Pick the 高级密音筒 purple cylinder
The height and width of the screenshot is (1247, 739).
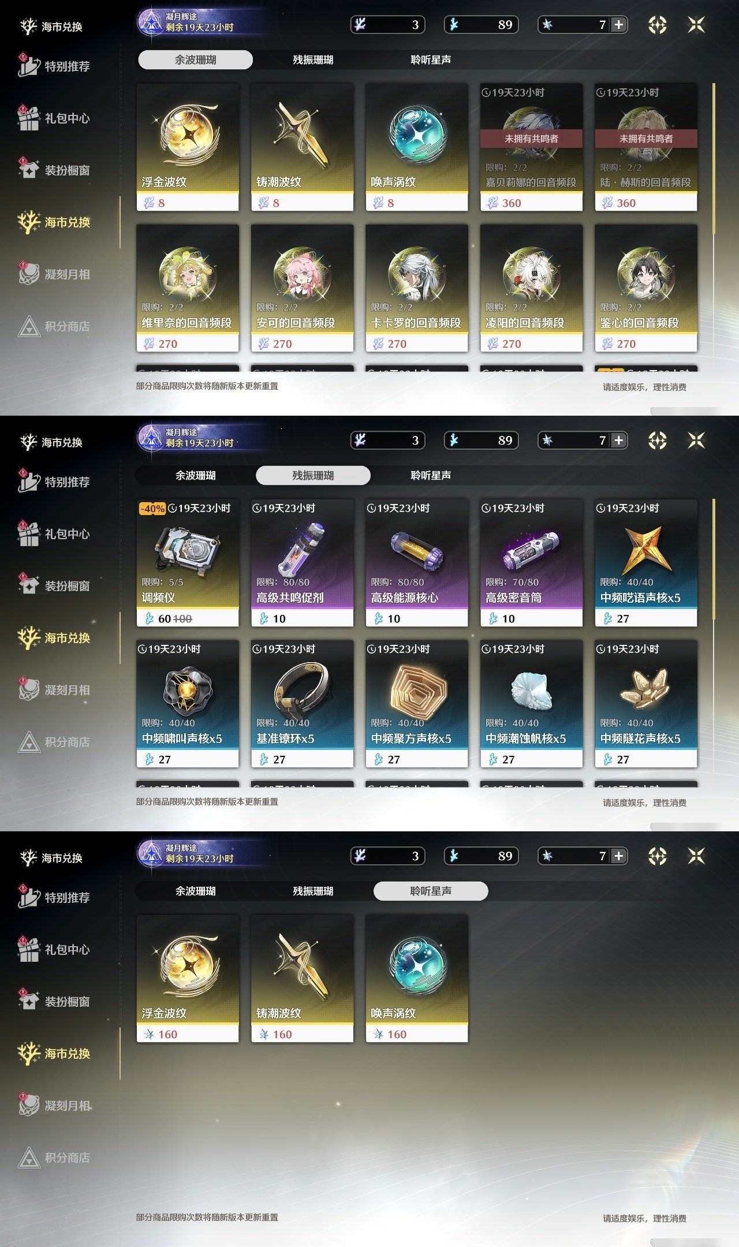click(531, 563)
